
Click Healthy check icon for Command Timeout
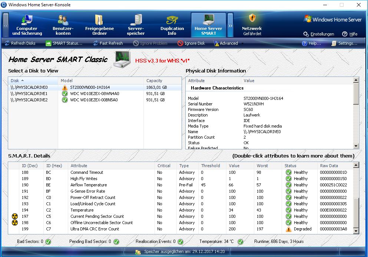pyautogui.click(x=288, y=172)
